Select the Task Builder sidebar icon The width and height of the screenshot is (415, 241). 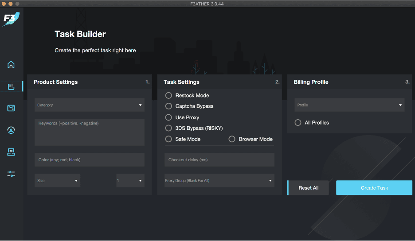[x=11, y=86]
